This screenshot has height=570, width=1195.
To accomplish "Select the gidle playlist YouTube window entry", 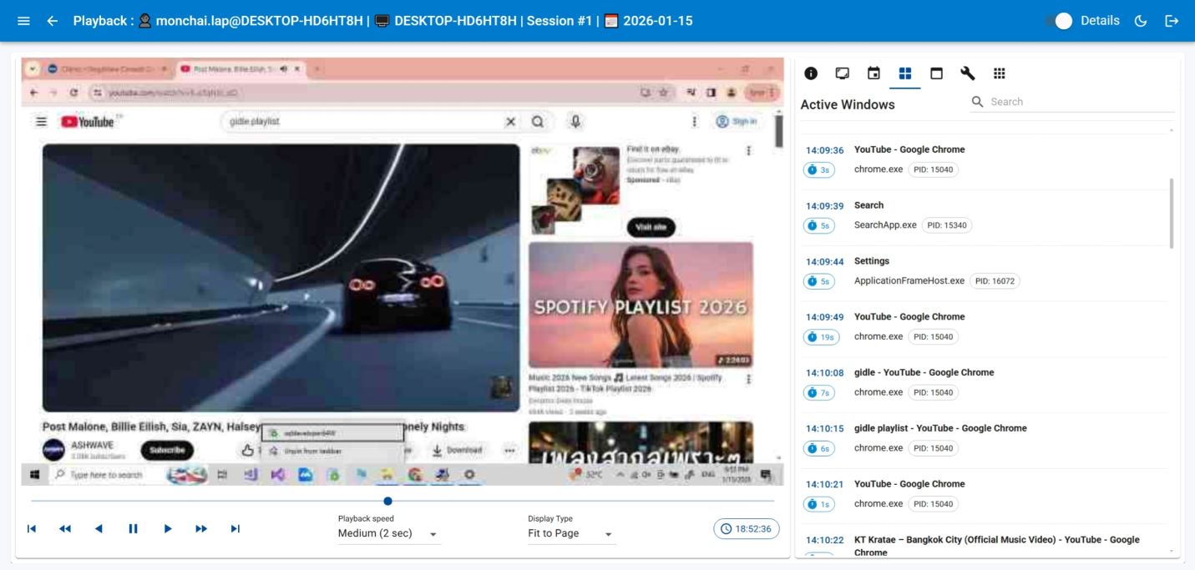I will [x=939, y=427].
